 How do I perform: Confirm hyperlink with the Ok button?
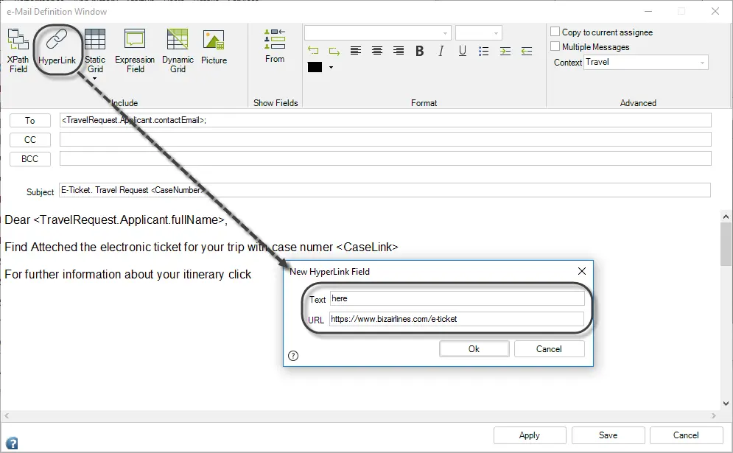pyautogui.click(x=474, y=348)
